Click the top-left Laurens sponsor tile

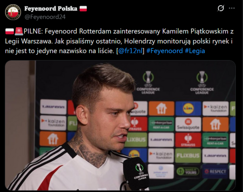[53, 107]
